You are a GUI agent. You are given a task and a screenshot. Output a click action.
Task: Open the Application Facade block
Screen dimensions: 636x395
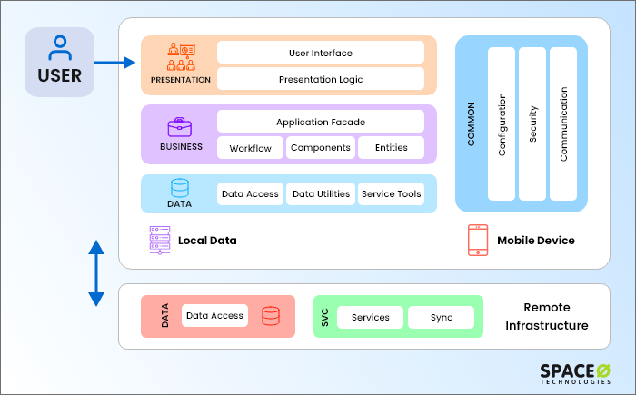click(x=321, y=122)
